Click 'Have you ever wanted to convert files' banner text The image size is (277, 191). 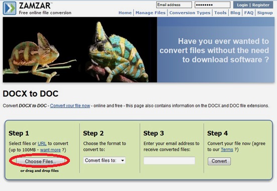pyautogui.click(x=214, y=50)
